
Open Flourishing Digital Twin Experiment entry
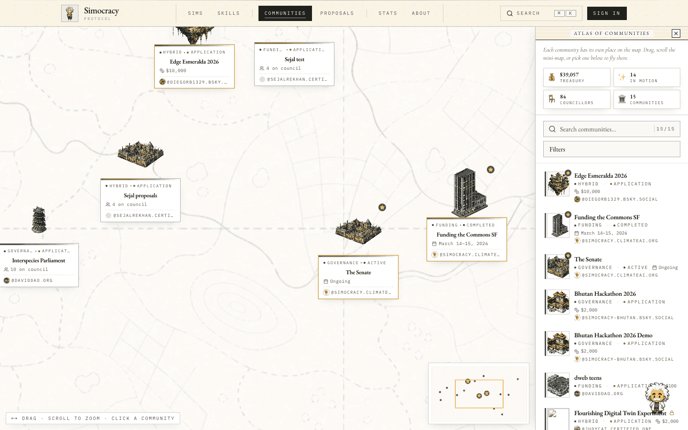(x=612, y=419)
